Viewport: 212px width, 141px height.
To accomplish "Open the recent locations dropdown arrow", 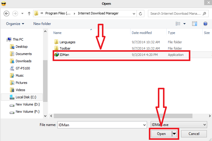I will coord(23,14).
